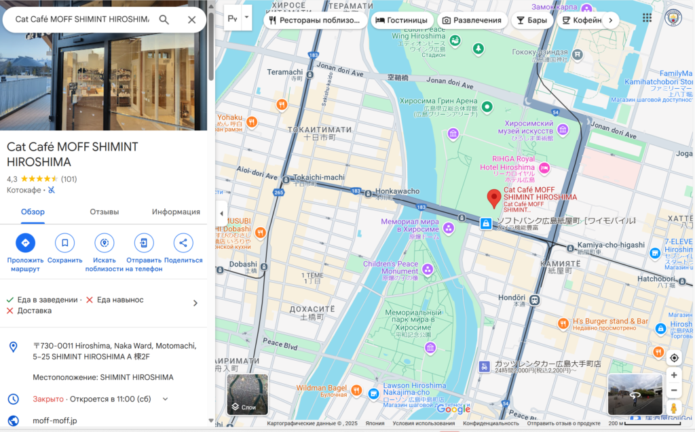Screen dimensions: 695x432
Task: Switch to the Отзывы tab
Action: click(x=104, y=212)
